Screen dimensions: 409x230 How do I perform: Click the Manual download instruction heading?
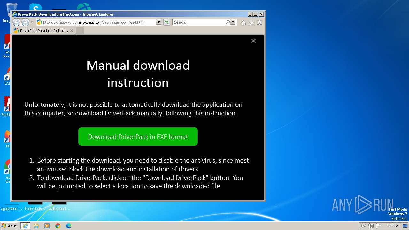138,74
